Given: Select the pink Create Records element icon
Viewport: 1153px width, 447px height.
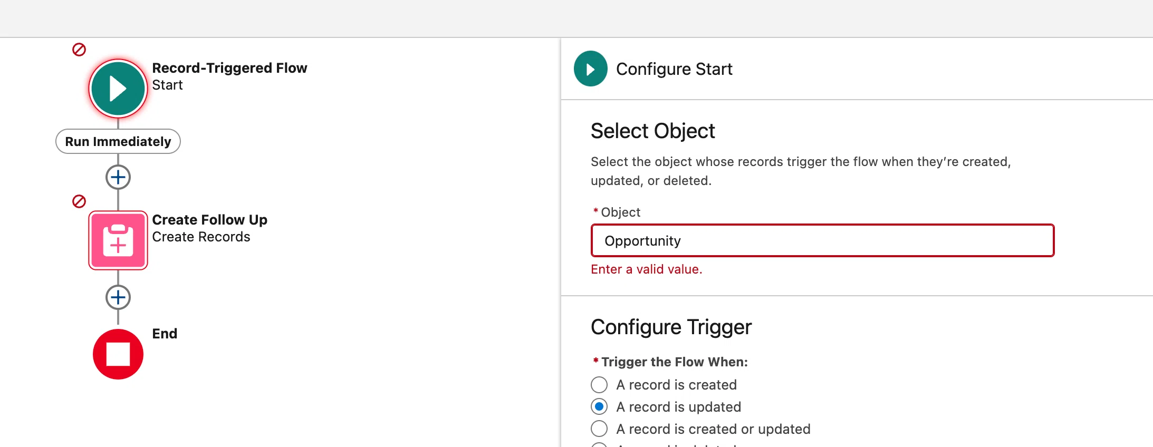Looking at the screenshot, I should [118, 240].
